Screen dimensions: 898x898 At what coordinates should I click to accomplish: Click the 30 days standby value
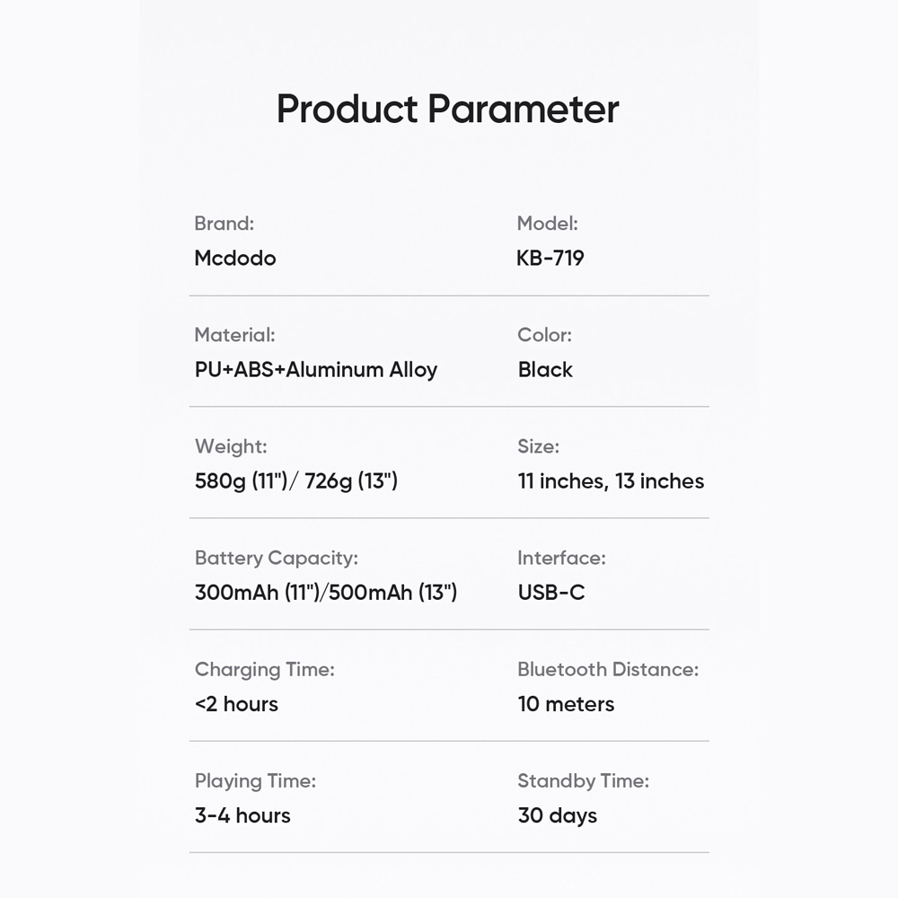558,815
